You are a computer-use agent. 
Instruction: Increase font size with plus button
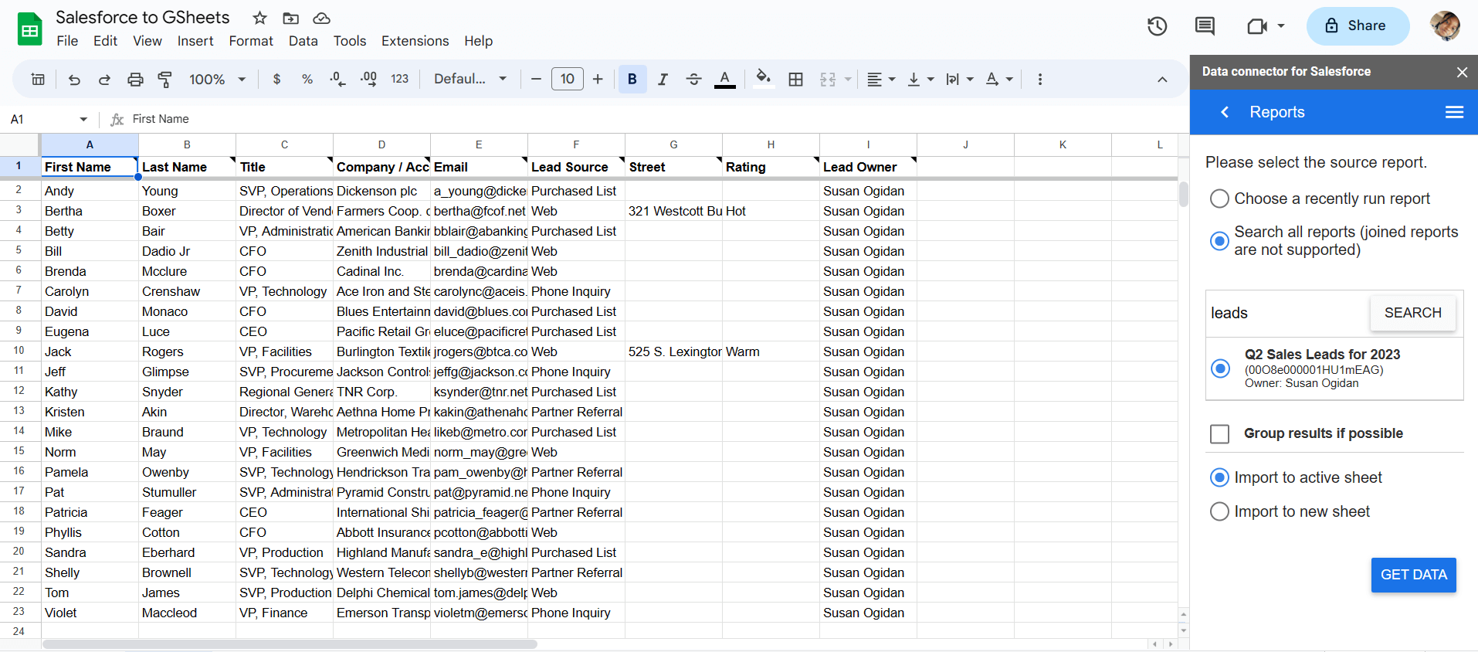pos(598,79)
